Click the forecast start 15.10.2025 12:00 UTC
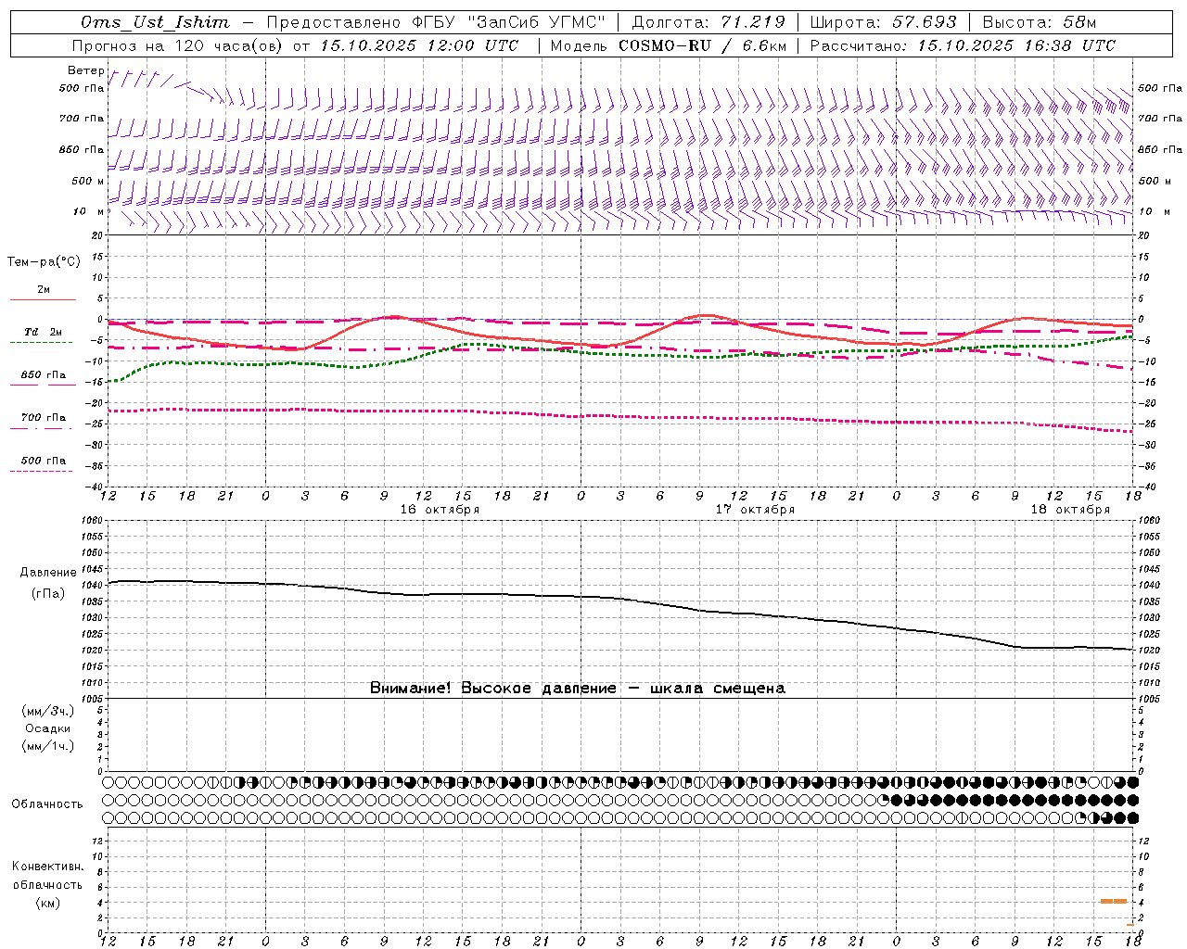Image resolution: width=1187 pixels, height=949 pixels. click(x=419, y=45)
